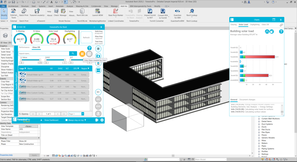Open BIM Interoperability Tools tab
297x162 pixels.
pos(141,6)
